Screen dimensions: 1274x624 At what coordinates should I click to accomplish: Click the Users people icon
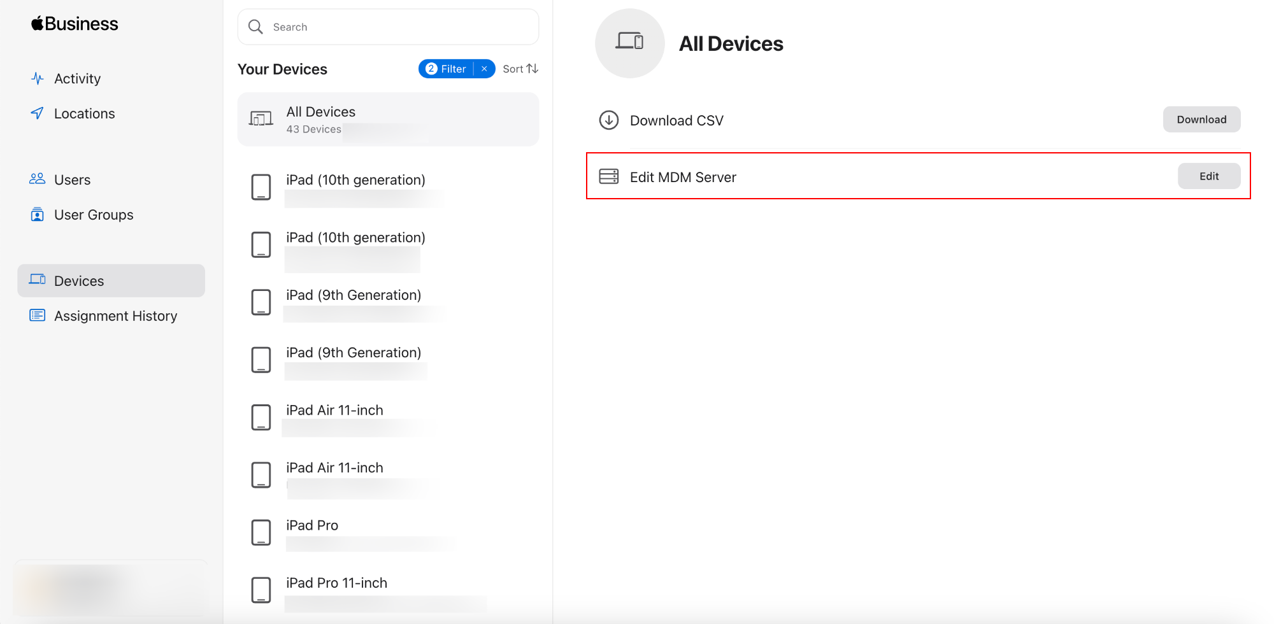pyautogui.click(x=38, y=179)
